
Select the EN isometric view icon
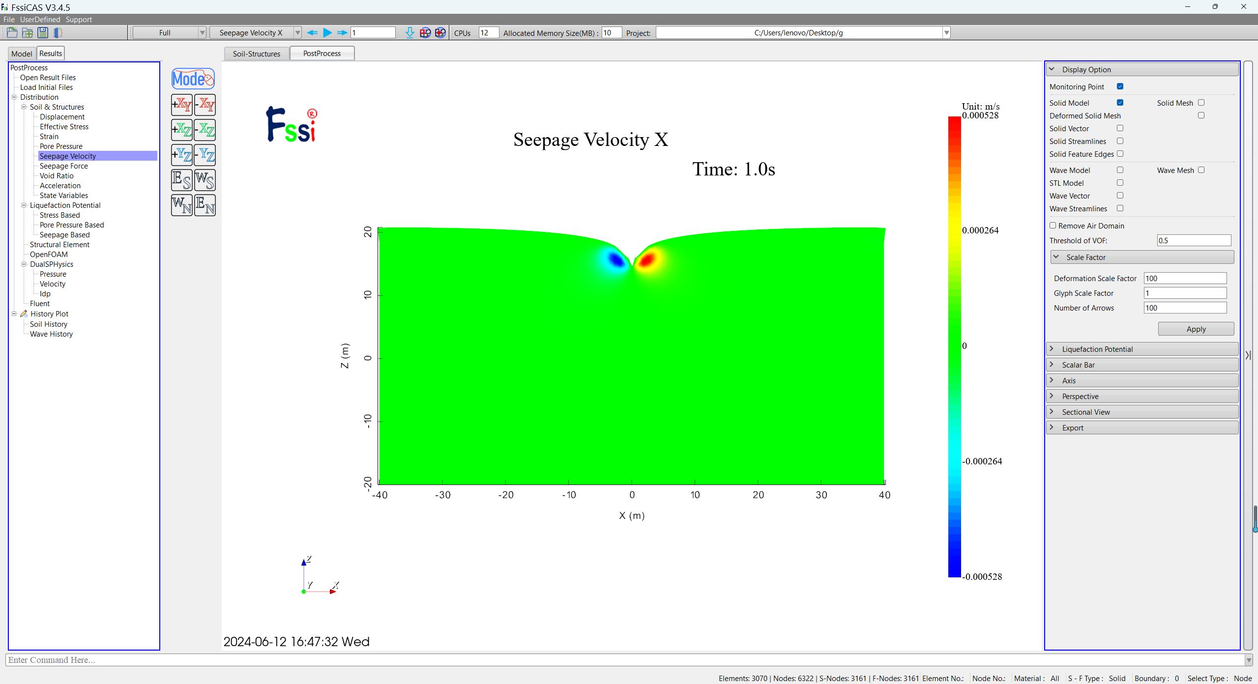(x=205, y=205)
